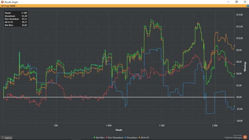Click the 1 500 hands x-axis label
This screenshot has width=249, height=140.
(162, 125)
